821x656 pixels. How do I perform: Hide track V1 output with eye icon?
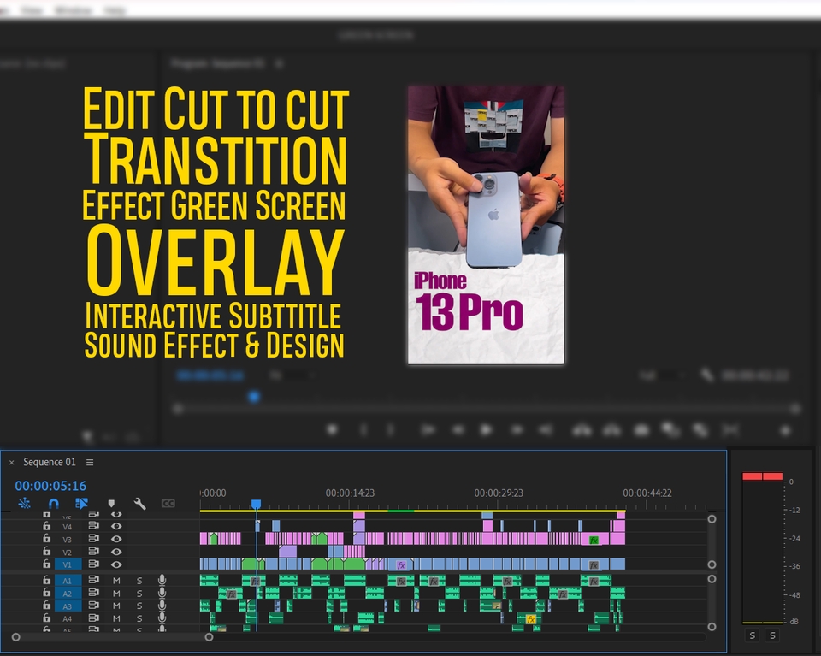tap(116, 564)
